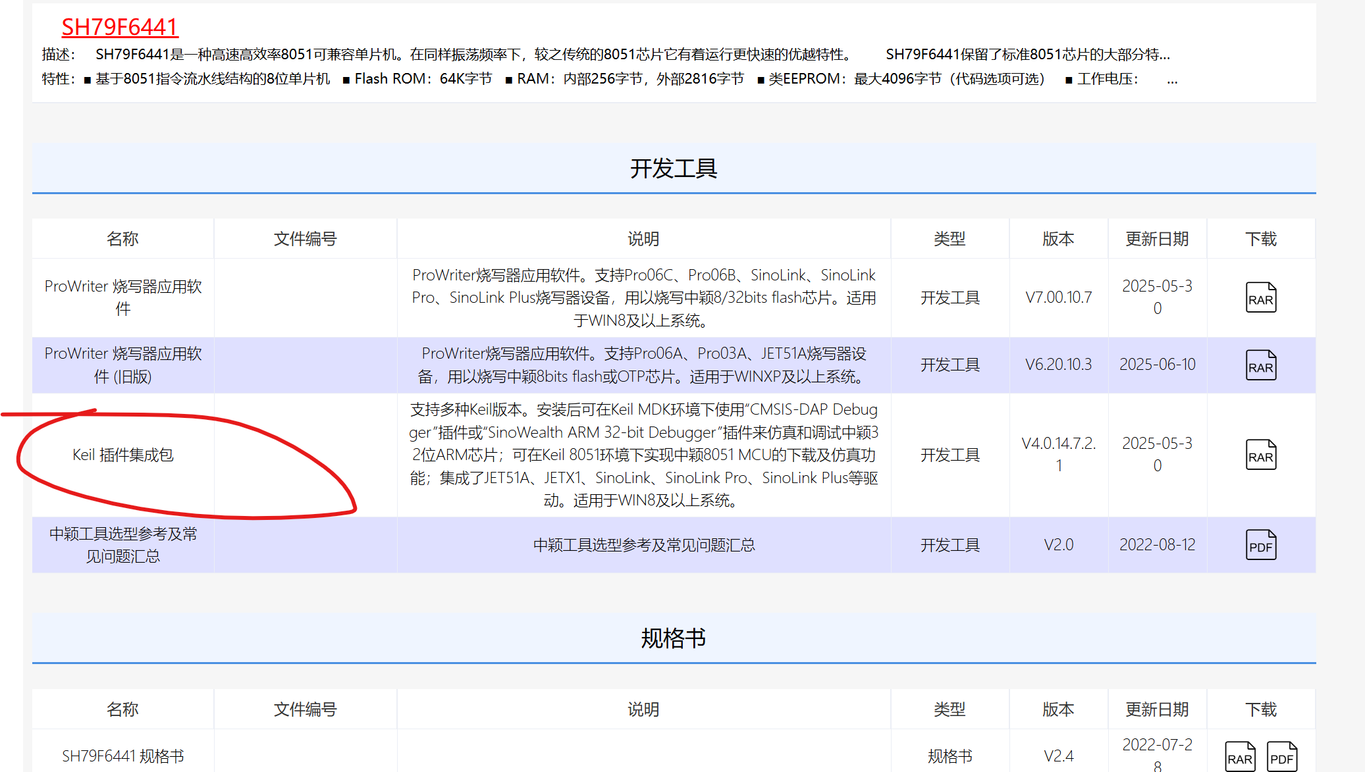Click 下载 column header in tools table

click(x=1260, y=239)
